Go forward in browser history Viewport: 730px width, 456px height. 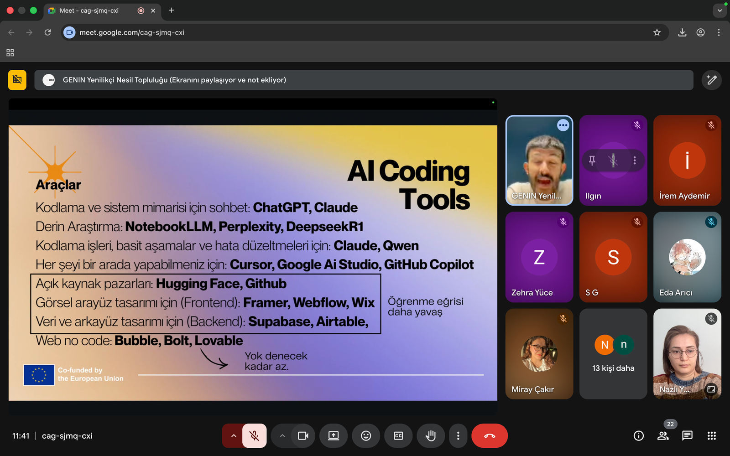(x=29, y=32)
